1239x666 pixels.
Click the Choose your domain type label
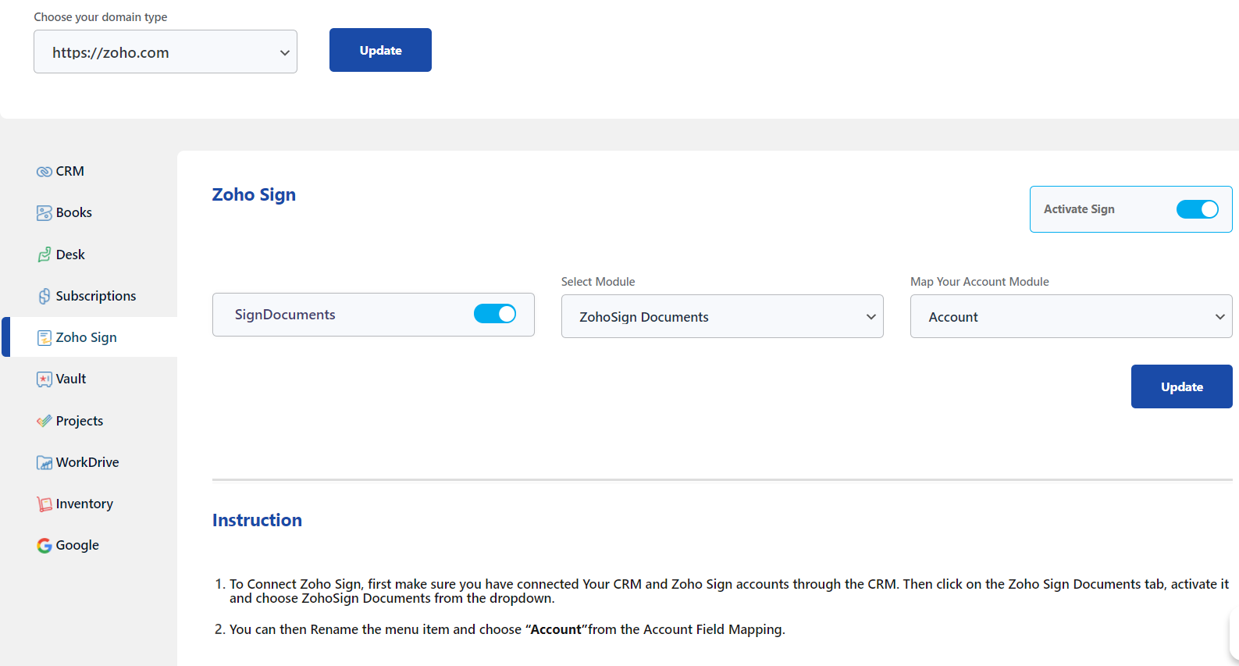101,17
